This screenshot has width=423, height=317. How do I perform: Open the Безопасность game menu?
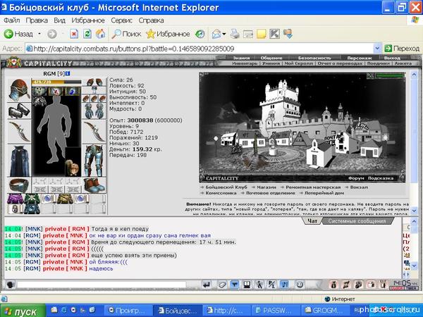(314, 58)
